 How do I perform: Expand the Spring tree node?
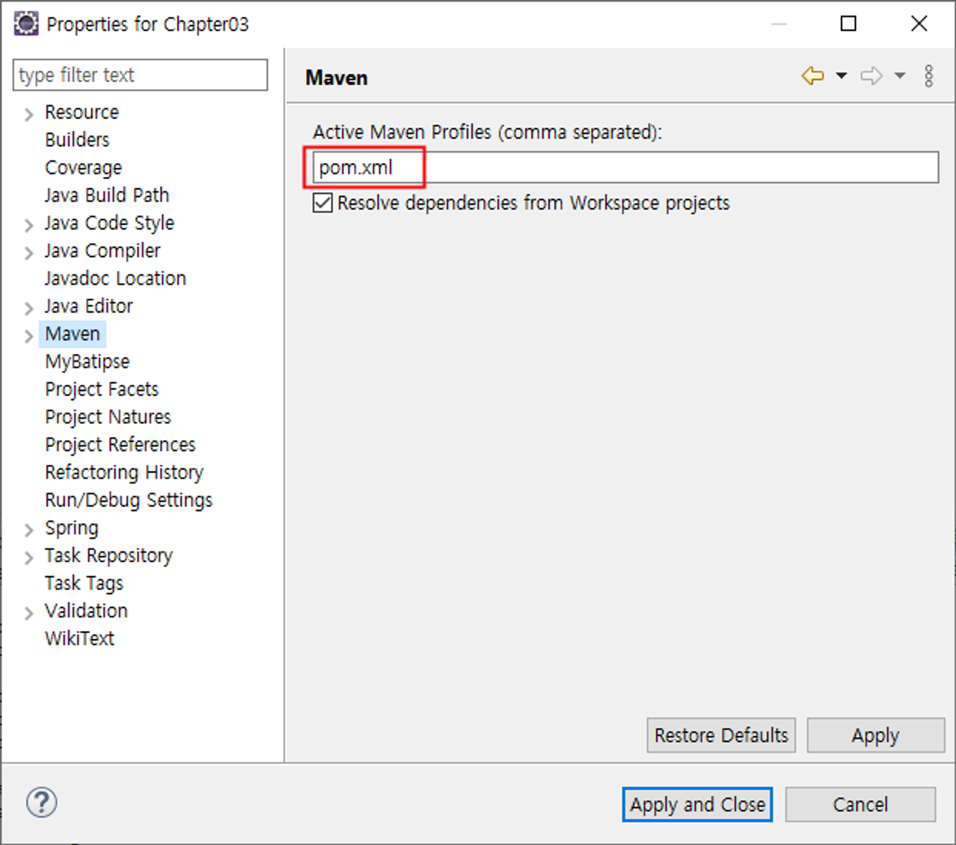(29, 530)
